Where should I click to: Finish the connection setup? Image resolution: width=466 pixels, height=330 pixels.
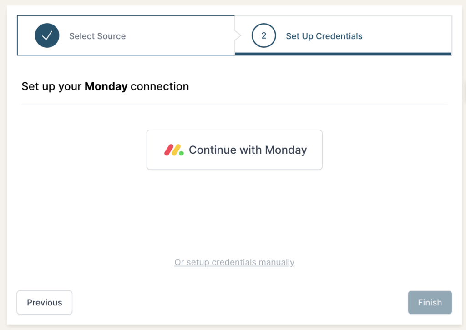point(430,302)
